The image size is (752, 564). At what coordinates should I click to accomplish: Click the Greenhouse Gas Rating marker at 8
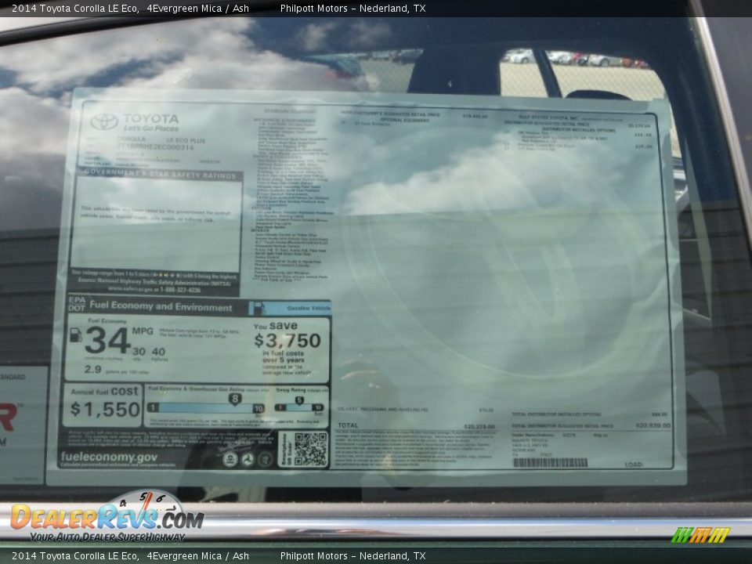click(235, 397)
